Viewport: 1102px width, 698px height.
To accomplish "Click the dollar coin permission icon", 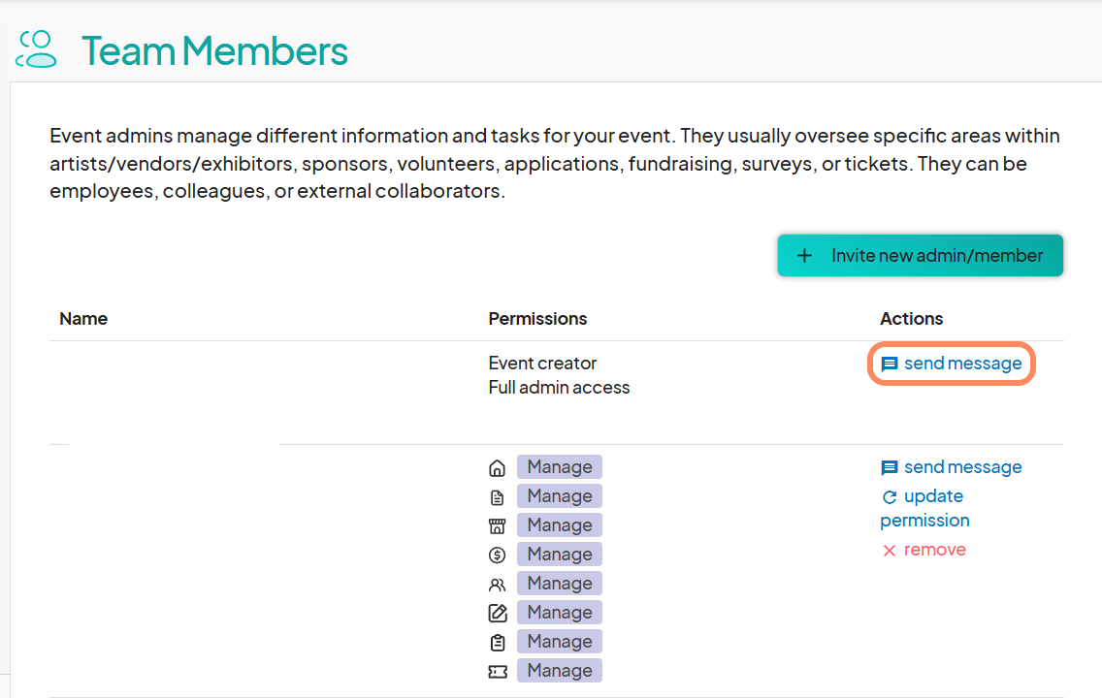I will (x=497, y=555).
